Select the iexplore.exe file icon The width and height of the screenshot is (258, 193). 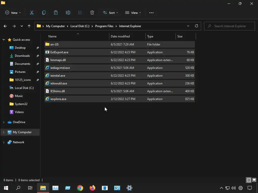47,99
